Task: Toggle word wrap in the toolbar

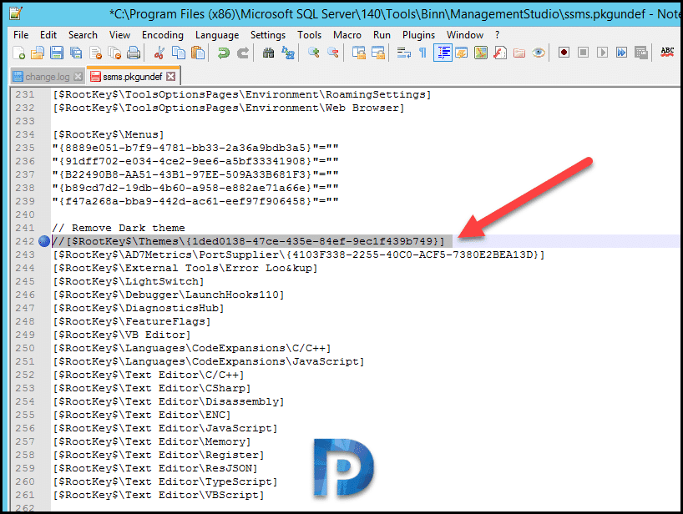Action: tap(404, 53)
